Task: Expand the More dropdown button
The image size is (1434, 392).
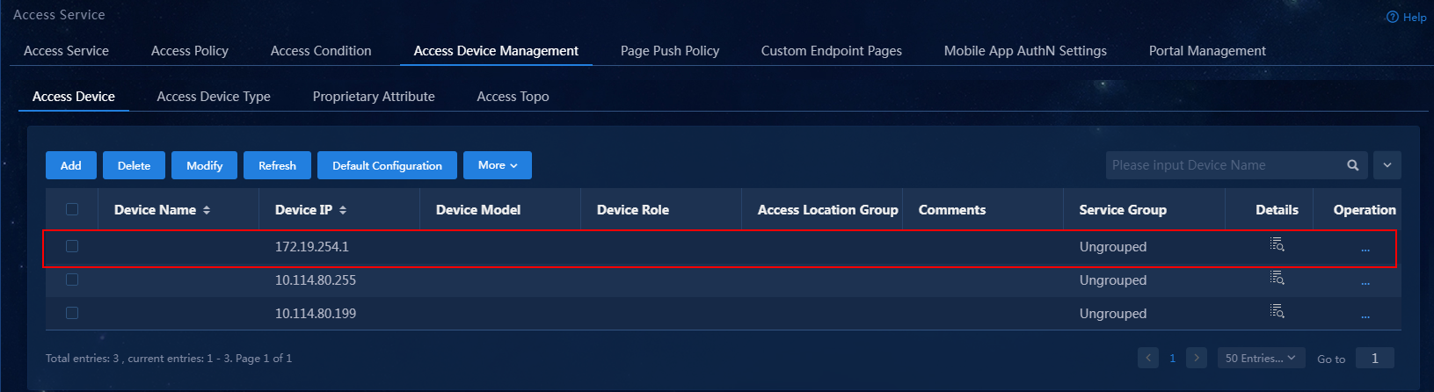Action: point(498,165)
